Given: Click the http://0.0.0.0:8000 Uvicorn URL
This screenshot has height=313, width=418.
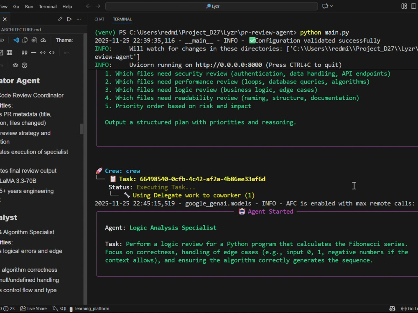Looking at the screenshot, I should (x=229, y=65).
